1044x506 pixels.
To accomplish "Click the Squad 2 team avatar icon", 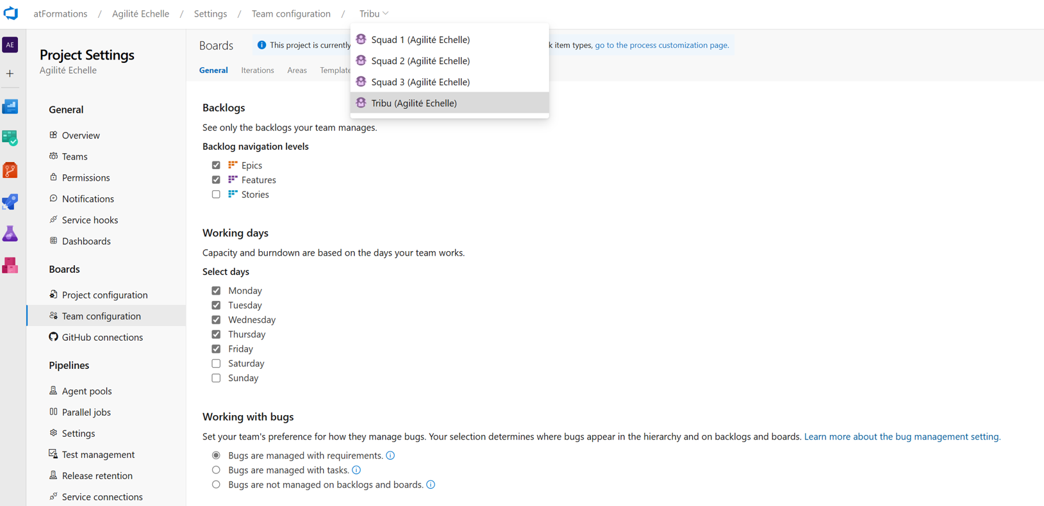I will pos(361,60).
